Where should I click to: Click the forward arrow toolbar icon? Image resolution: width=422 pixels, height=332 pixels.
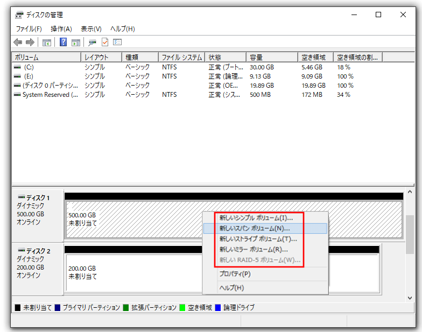30,43
